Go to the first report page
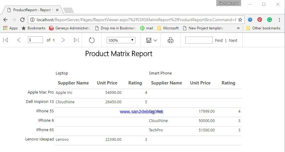The width and height of the screenshot is (285, 152). point(5,40)
